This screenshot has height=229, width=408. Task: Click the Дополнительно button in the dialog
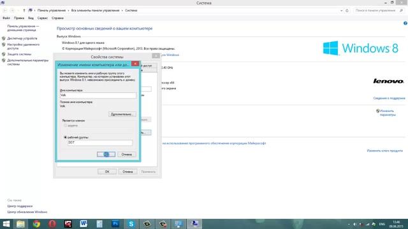point(122,114)
